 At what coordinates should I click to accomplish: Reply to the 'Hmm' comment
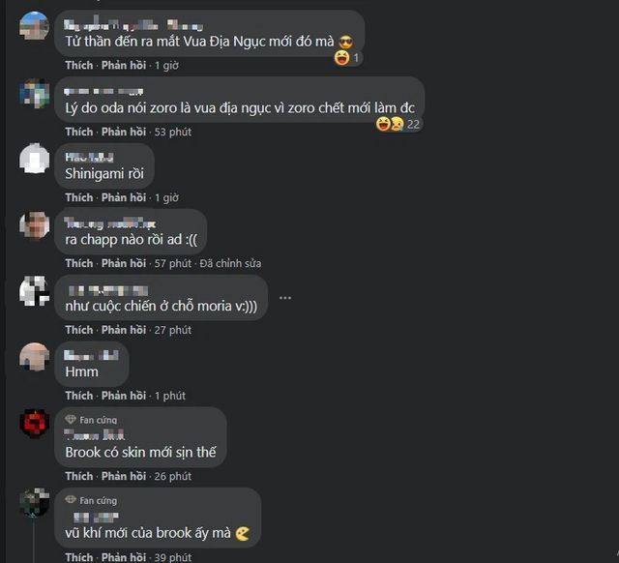pos(124,396)
